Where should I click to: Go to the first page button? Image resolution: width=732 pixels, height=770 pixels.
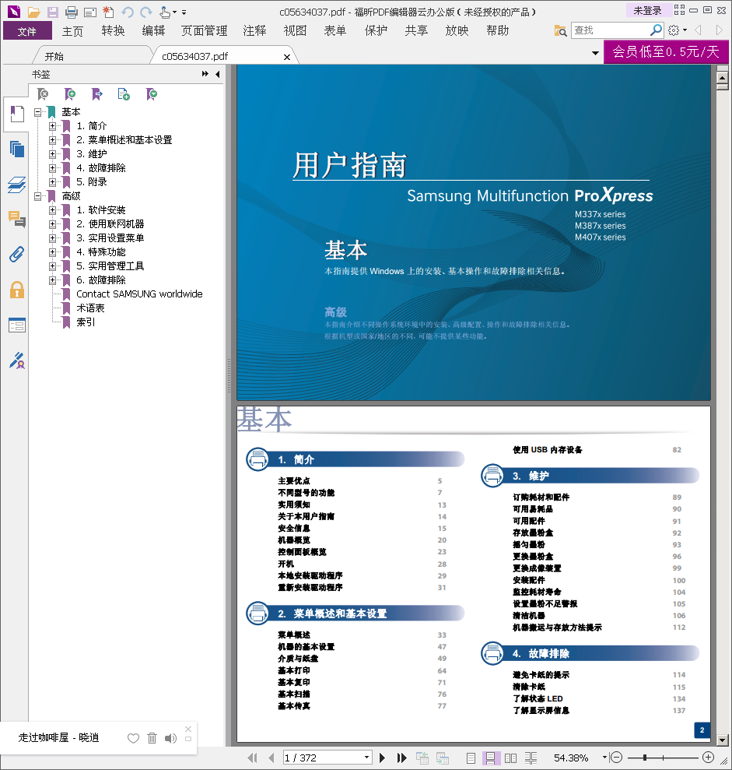pyautogui.click(x=252, y=758)
